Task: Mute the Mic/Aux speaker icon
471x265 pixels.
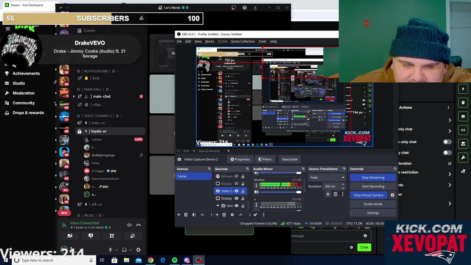Action: (256, 192)
